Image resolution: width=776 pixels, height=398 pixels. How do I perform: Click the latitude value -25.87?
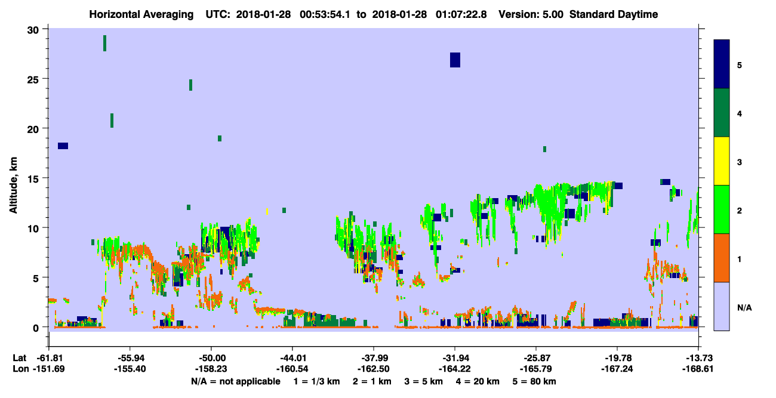click(535, 358)
